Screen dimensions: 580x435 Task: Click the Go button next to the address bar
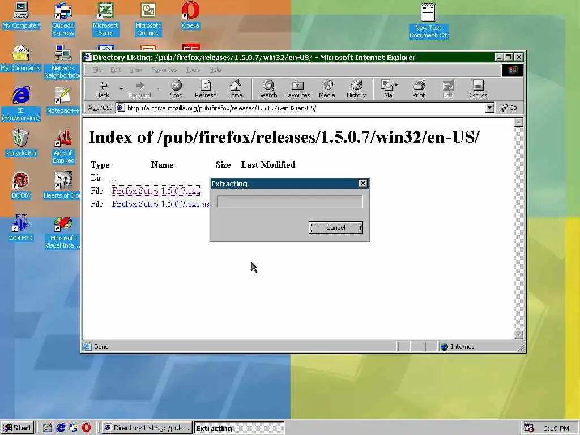(509, 108)
